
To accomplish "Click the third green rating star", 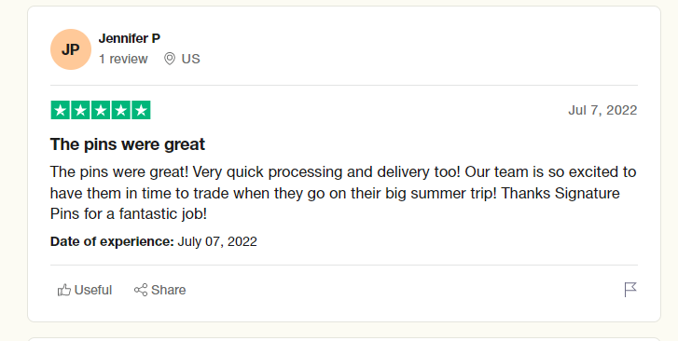I will [101, 110].
